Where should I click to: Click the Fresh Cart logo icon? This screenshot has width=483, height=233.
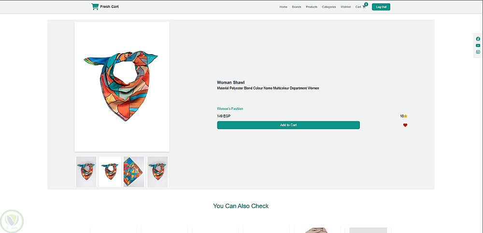pos(95,7)
